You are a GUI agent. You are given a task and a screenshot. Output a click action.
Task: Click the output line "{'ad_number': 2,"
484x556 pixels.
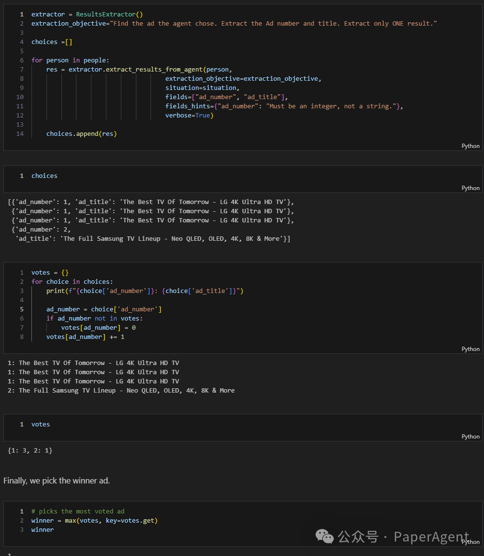[x=41, y=230]
